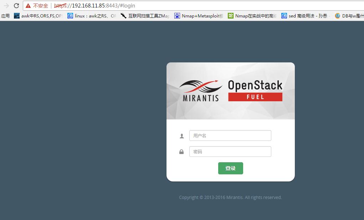Click the green favicon of Nmap在实战中
Image resolution: width=364 pixels, height=220 pixels.
[231, 16]
